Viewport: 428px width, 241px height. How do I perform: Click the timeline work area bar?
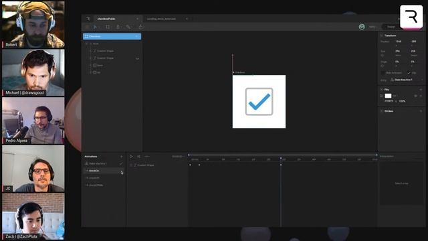282,155
